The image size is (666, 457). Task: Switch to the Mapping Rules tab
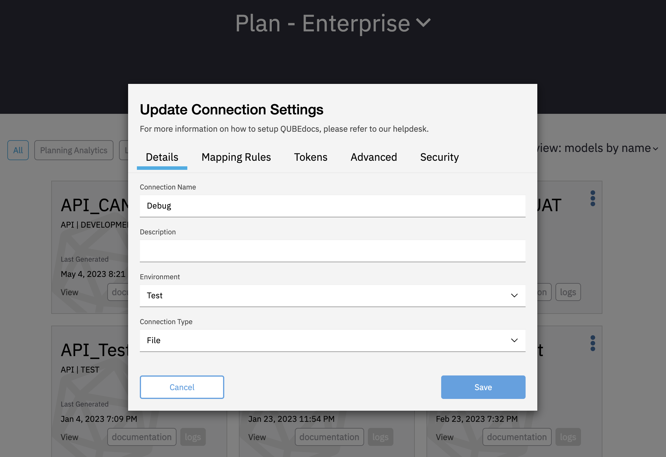[236, 157]
